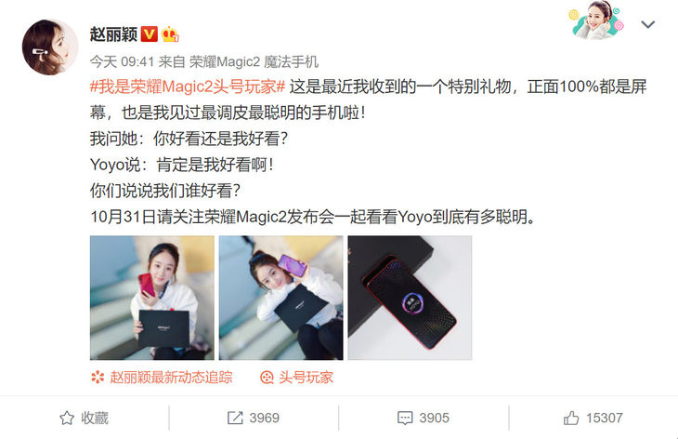The height and width of the screenshot is (439, 678).
Task: Click the film reel icon beside 头号玩家
Action: tap(267, 378)
